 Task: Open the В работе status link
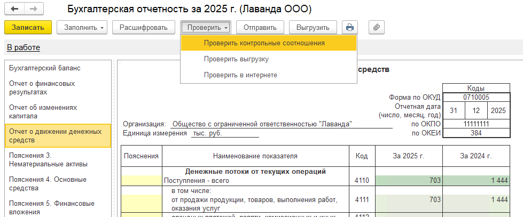click(23, 48)
